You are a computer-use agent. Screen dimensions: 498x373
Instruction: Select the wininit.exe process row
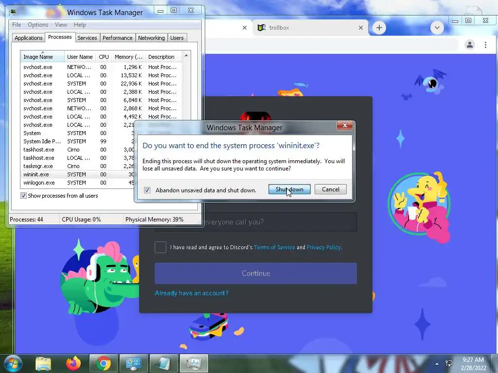coord(78,174)
